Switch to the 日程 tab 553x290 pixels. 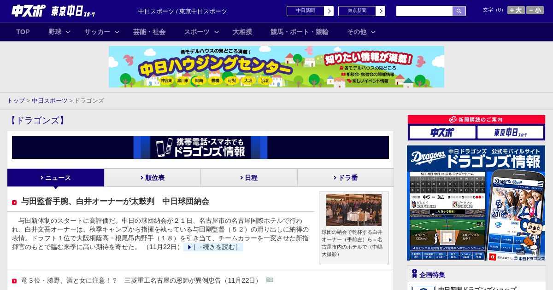pos(249,178)
